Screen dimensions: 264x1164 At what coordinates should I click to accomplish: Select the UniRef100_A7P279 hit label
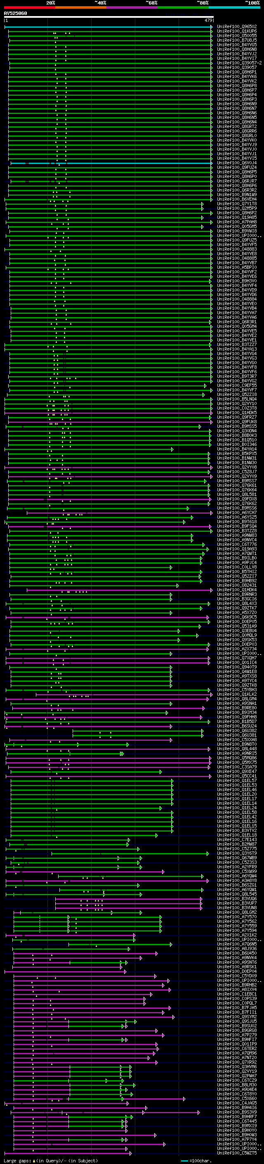point(237,1035)
